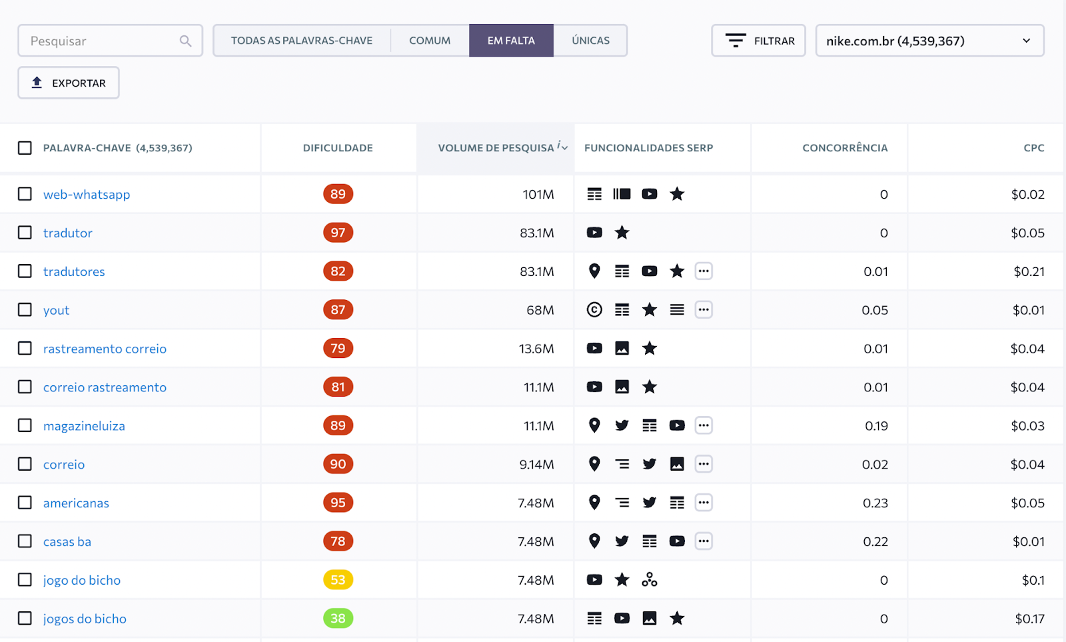The image size is (1066, 642).
Task: Click the copyright icon in the yout row
Action: (594, 310)
